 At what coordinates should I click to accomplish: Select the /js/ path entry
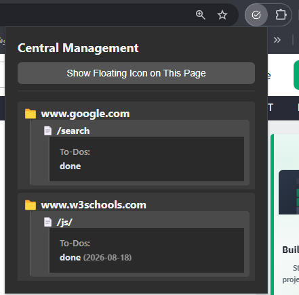coord(64,222)
